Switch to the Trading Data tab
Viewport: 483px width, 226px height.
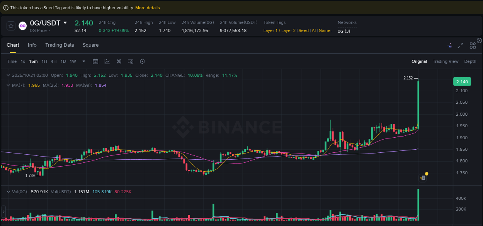(60, 45)
